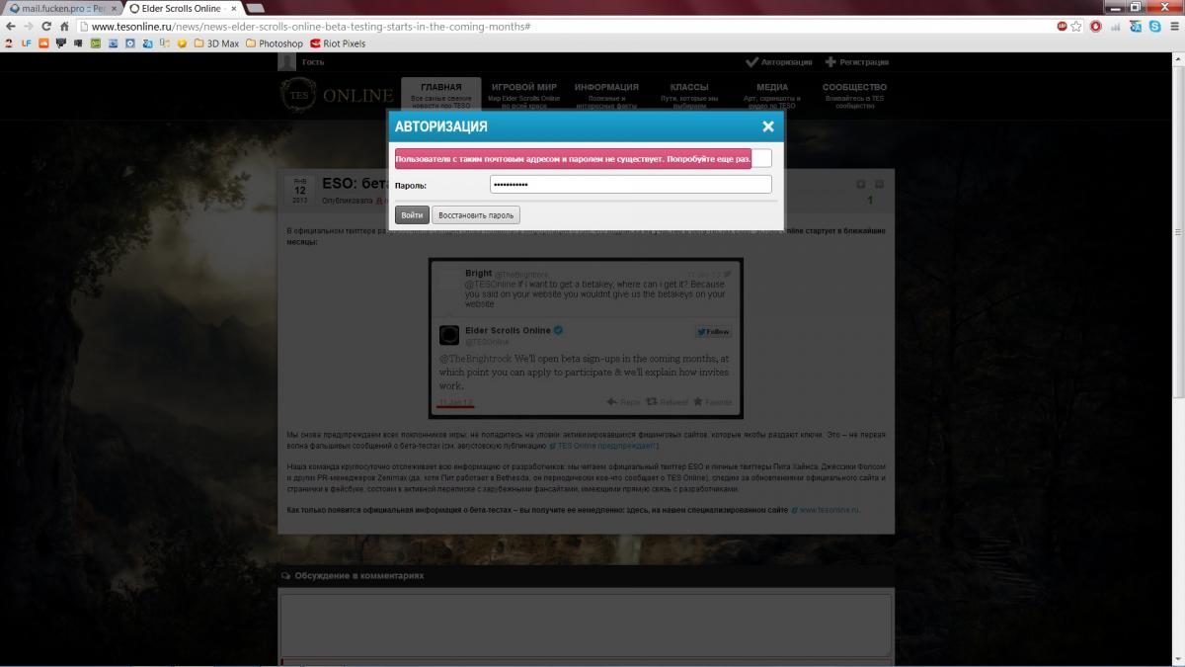The image size is (1185, 667).
Task: Open the Медиа menu item
Action: coord(772,95)
